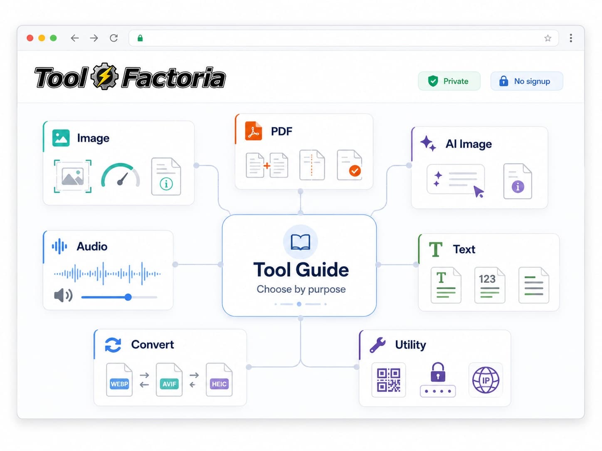The width and height of the screenshot is (602, 451).
Task: Click the audio volume slider handle
Action: pyautogui.click(x=128, y=297)
